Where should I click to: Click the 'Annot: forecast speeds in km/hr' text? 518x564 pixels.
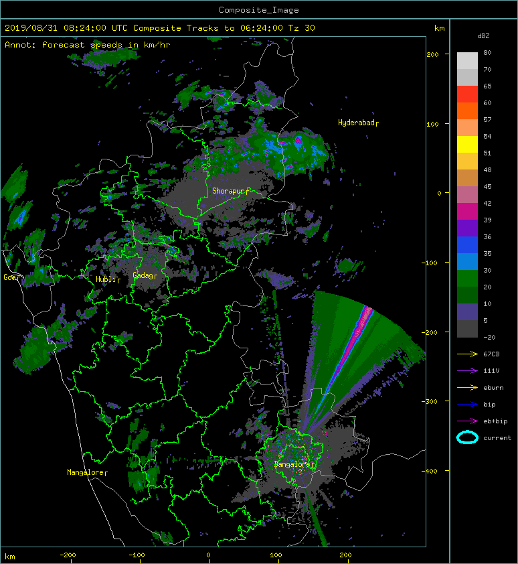[88, 45]
